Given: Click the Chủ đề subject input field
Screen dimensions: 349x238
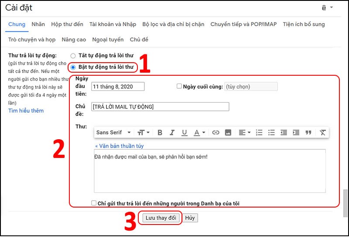Looking at the screenshot, I should coord(160,107).
